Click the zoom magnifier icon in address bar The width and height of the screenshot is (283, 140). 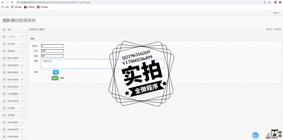(265, 2)
